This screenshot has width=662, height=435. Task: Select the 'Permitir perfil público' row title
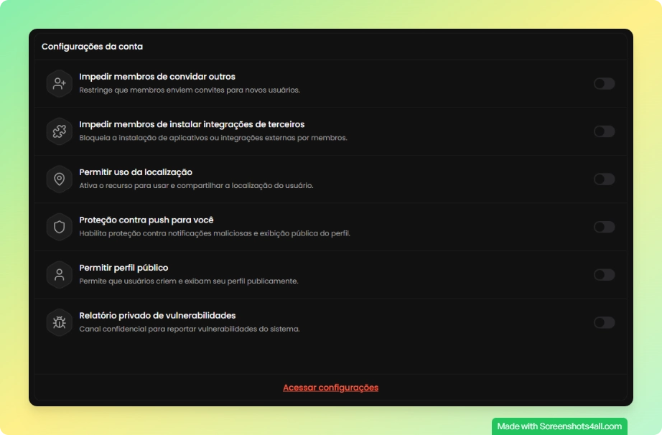click(125, 267)
